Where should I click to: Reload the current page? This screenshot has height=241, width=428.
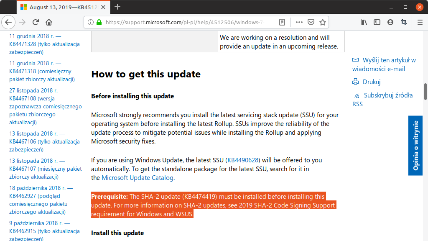pos(36,22)
